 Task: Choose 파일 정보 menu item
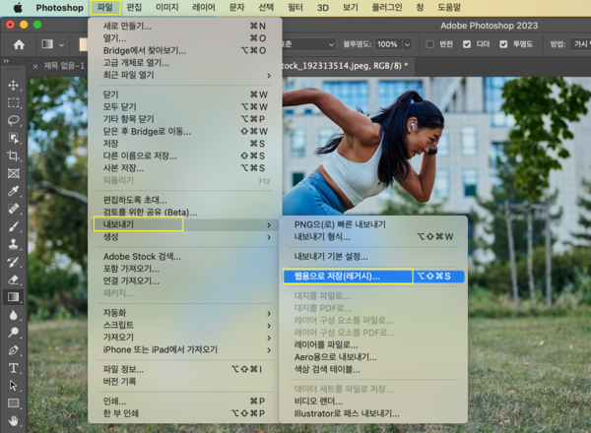186,369
